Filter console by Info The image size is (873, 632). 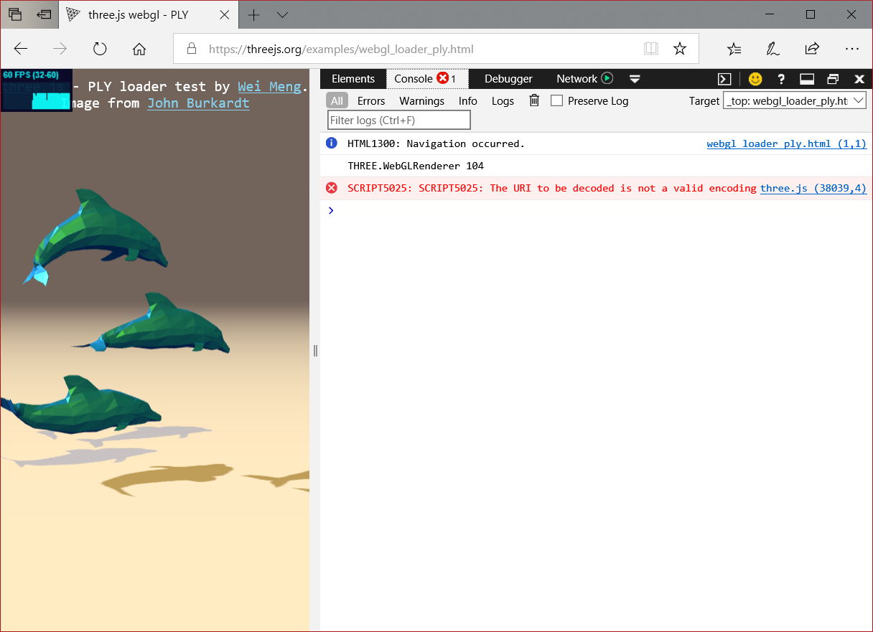coord(468,100)
